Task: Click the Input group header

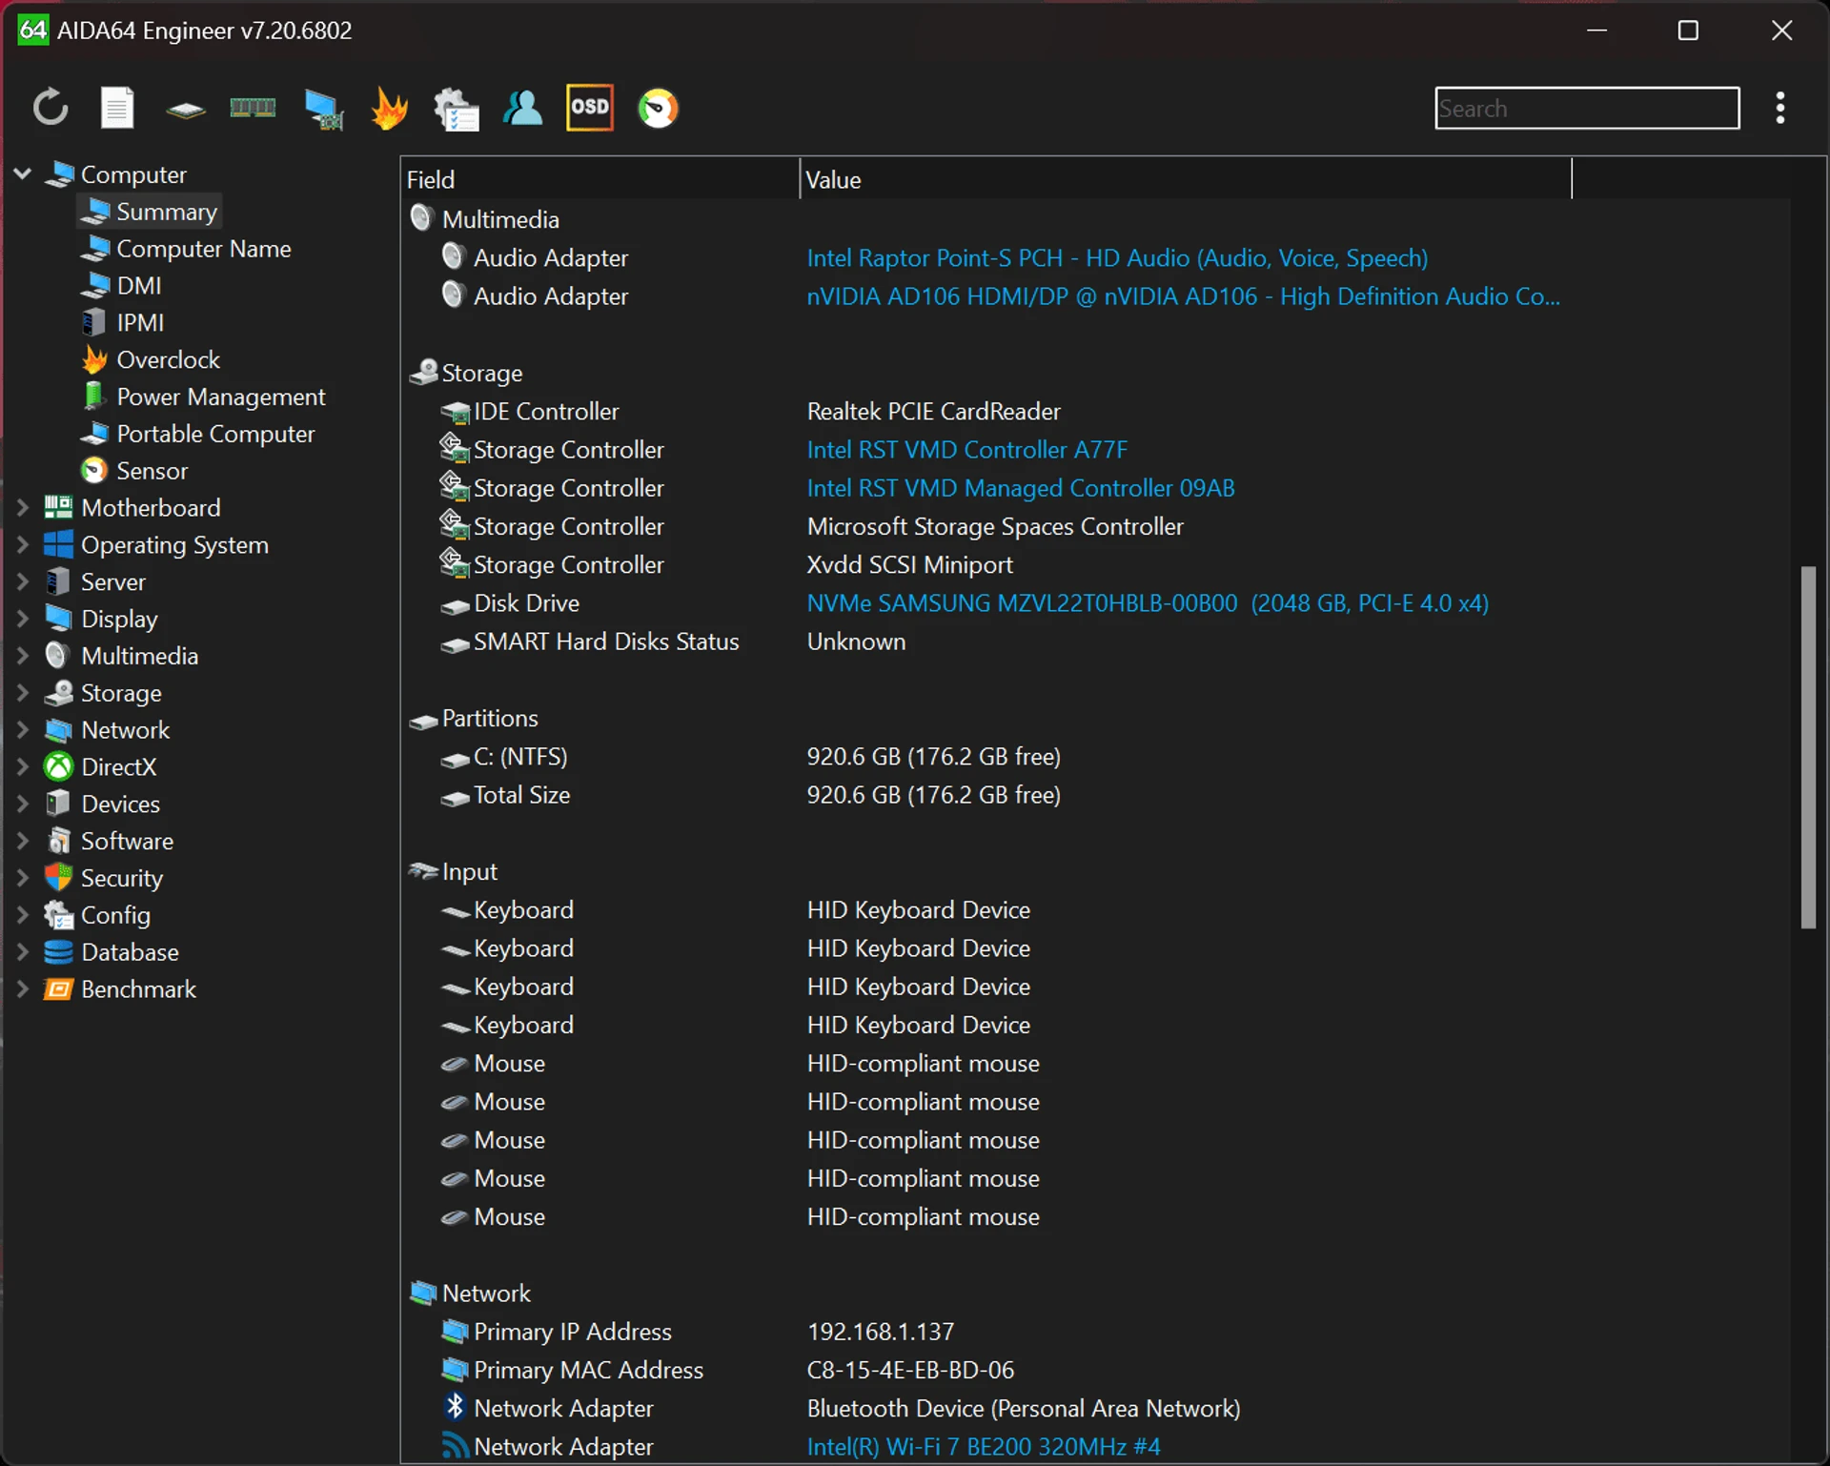Action: [469, 872]
